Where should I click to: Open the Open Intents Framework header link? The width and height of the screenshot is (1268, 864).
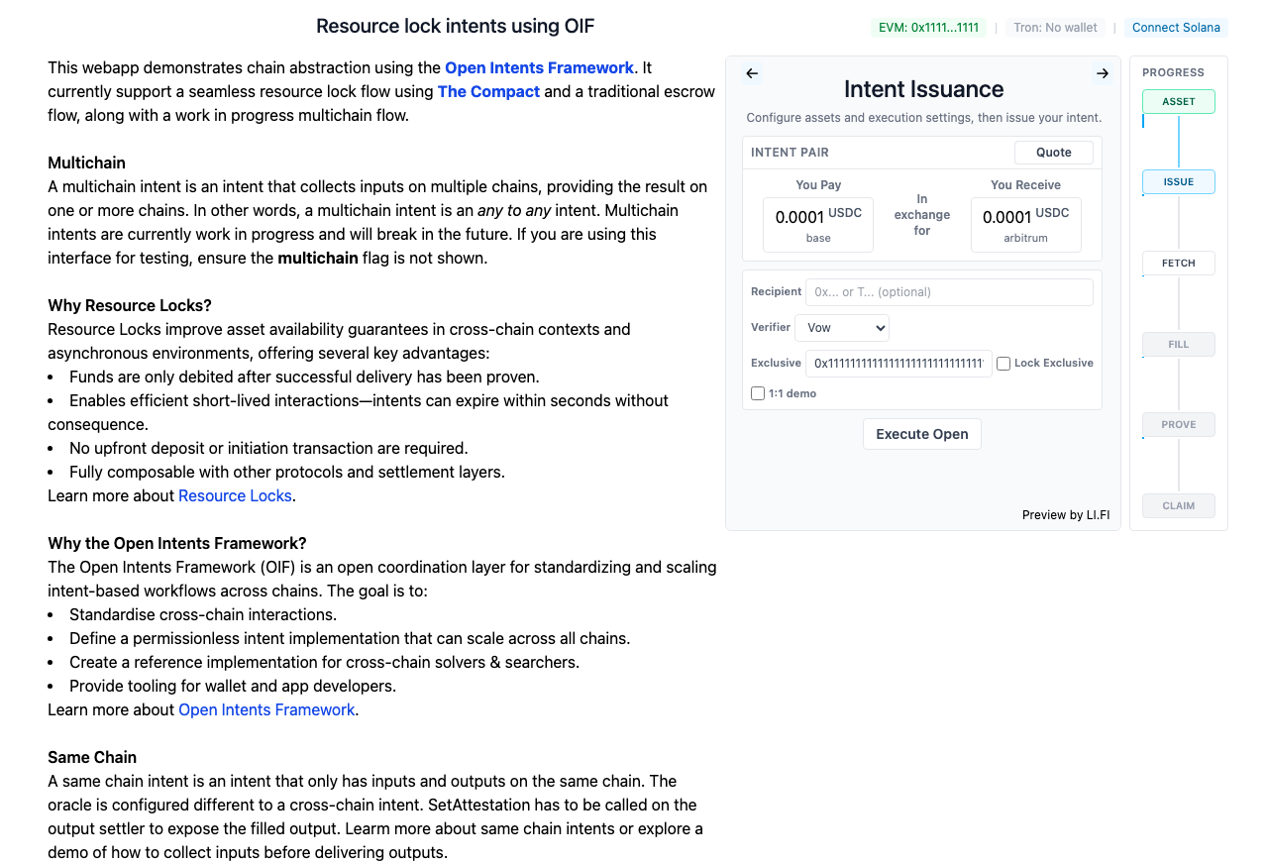pyautogui.click(x=539, y=67)
